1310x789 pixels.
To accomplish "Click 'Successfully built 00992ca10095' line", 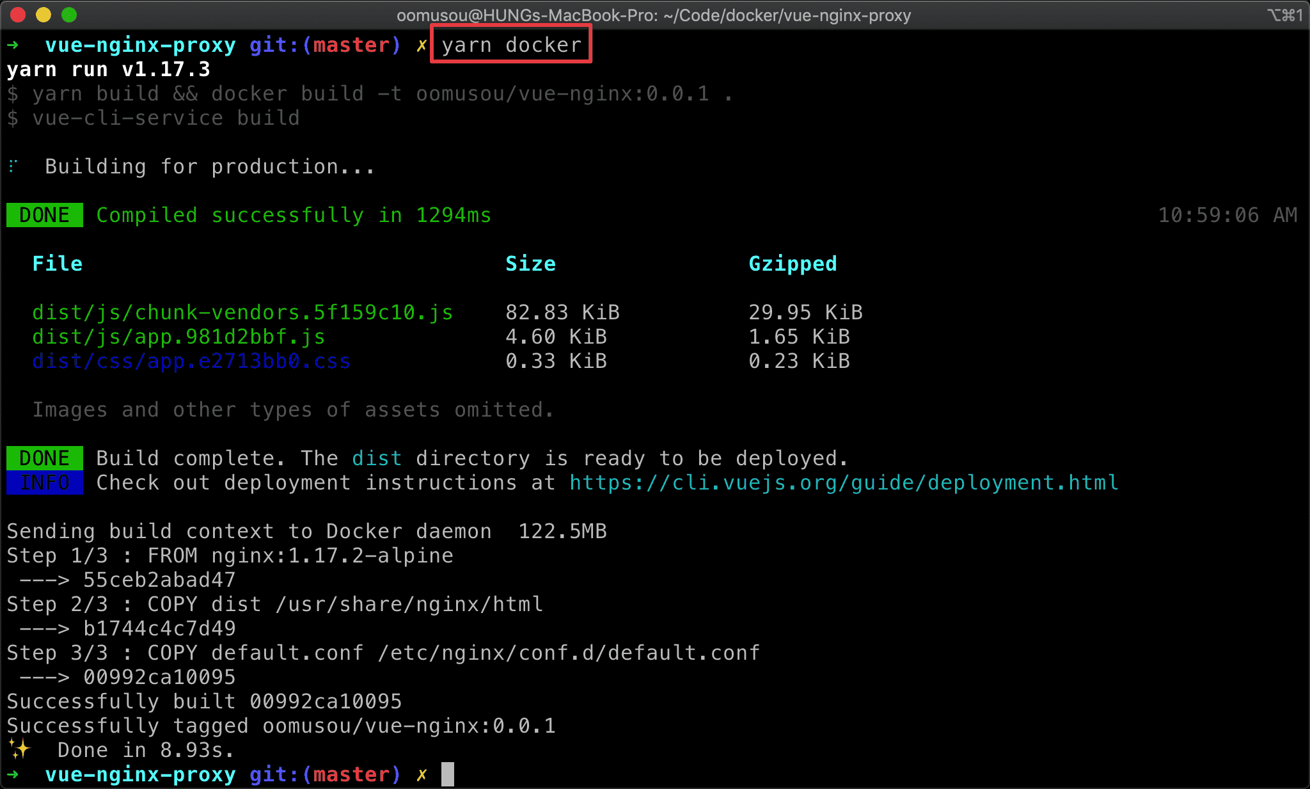I will 204,701.
